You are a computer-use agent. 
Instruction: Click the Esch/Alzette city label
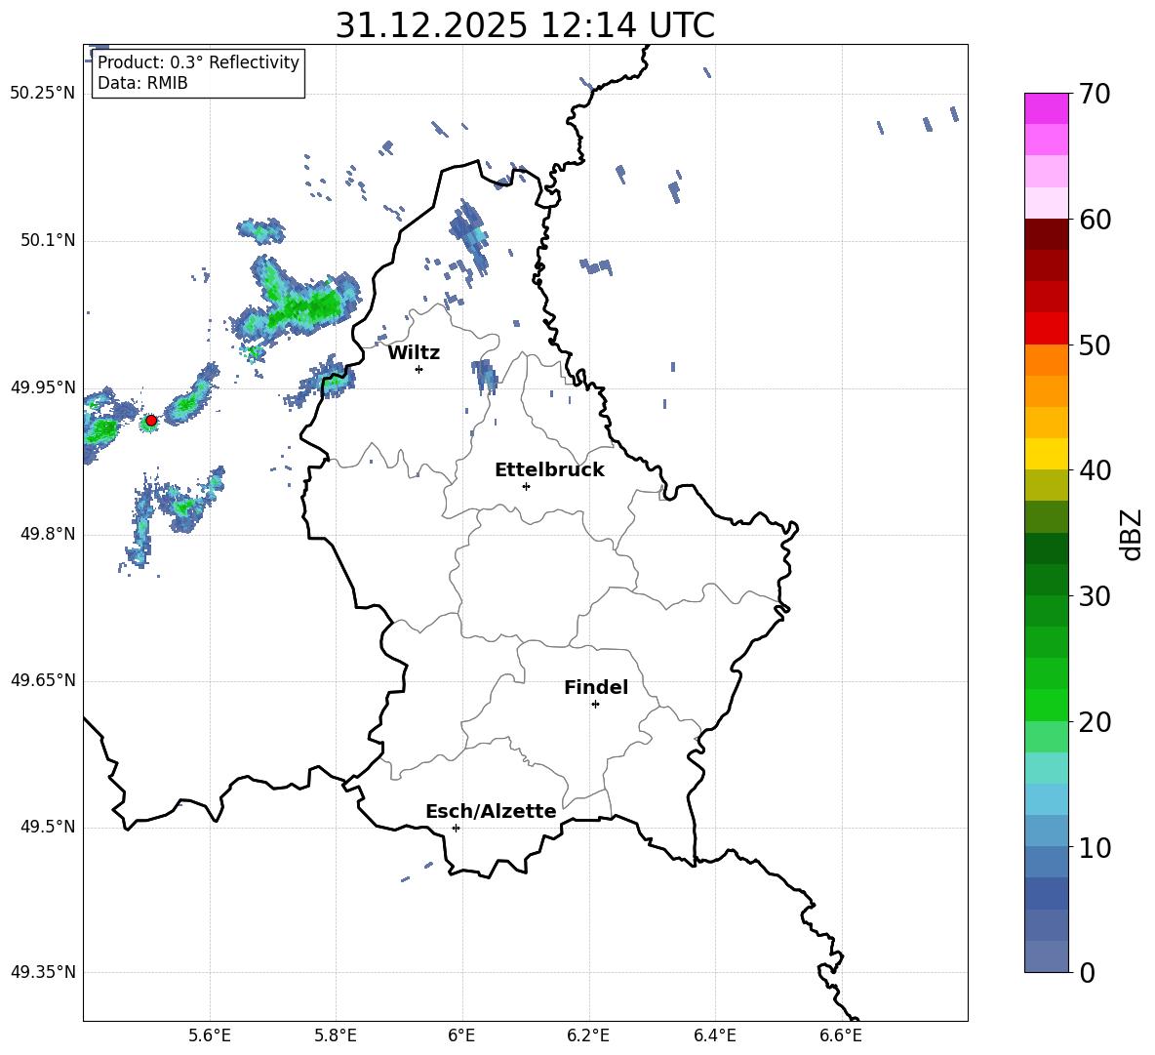point(491,811)
